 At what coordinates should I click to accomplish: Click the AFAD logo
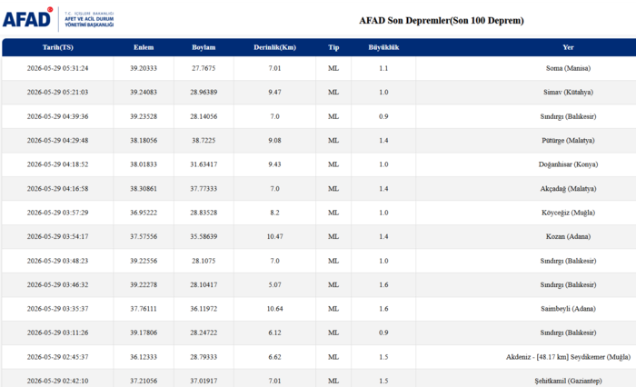coord(58,19)
